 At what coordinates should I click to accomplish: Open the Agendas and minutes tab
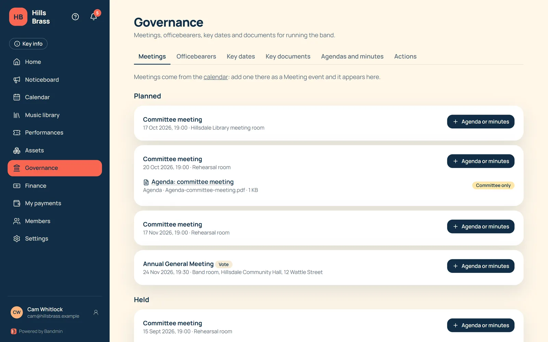pos(352,56)
